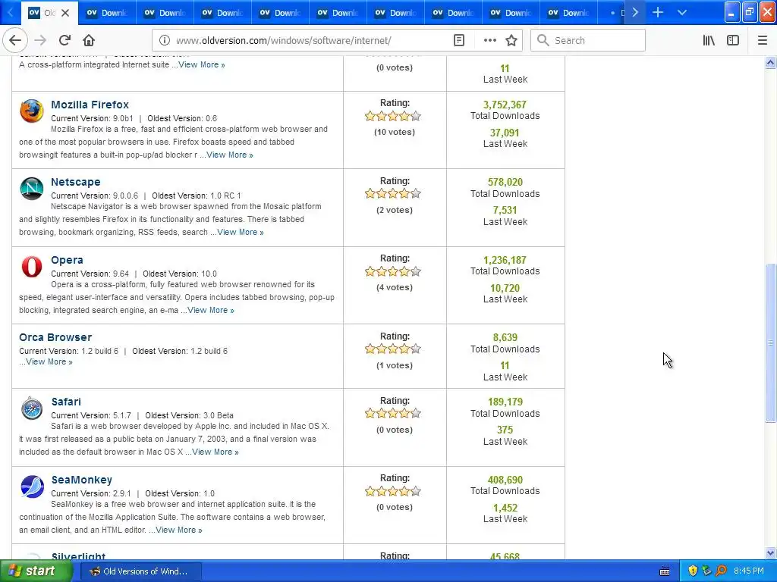Screen dimensions: 777x582
Task: Click Firefox total downloads 3,752,367
Action: coord(505,105)
